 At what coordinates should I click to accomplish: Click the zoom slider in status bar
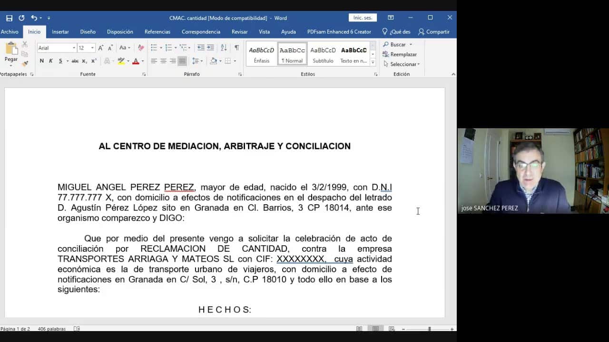click(x=429, y=329)
